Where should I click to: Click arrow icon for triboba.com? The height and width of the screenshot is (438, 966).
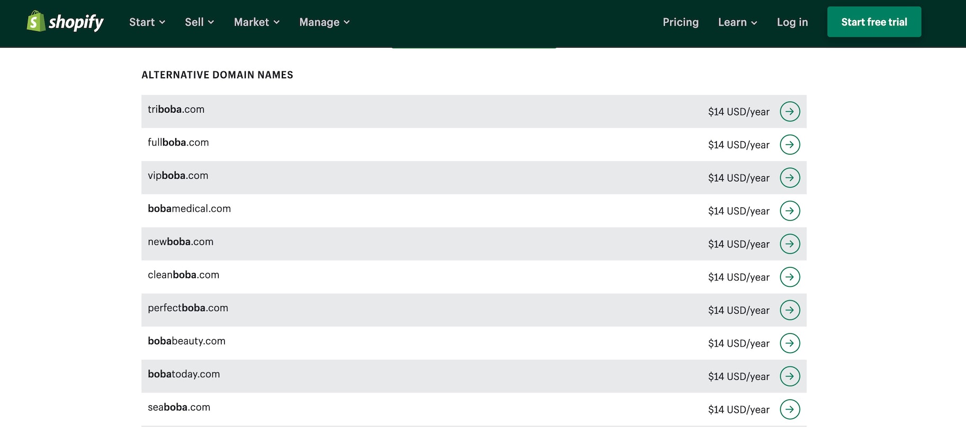[x=790, y=112]
